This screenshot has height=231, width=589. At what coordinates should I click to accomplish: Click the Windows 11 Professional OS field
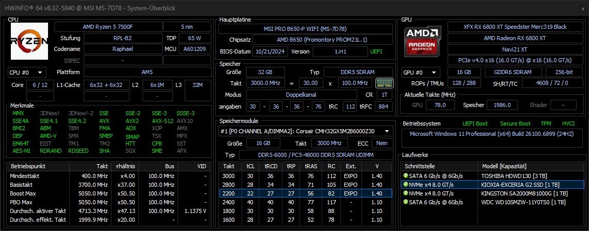point(492,137)
